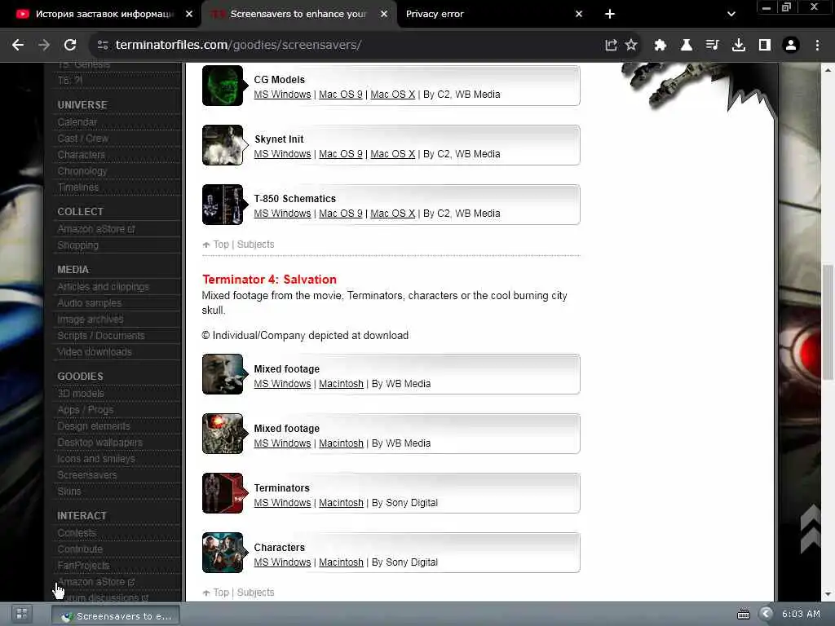The width and height of the screenshot is (835, 626).
Task: View site information icon in address bar
Action: point(103,46)
